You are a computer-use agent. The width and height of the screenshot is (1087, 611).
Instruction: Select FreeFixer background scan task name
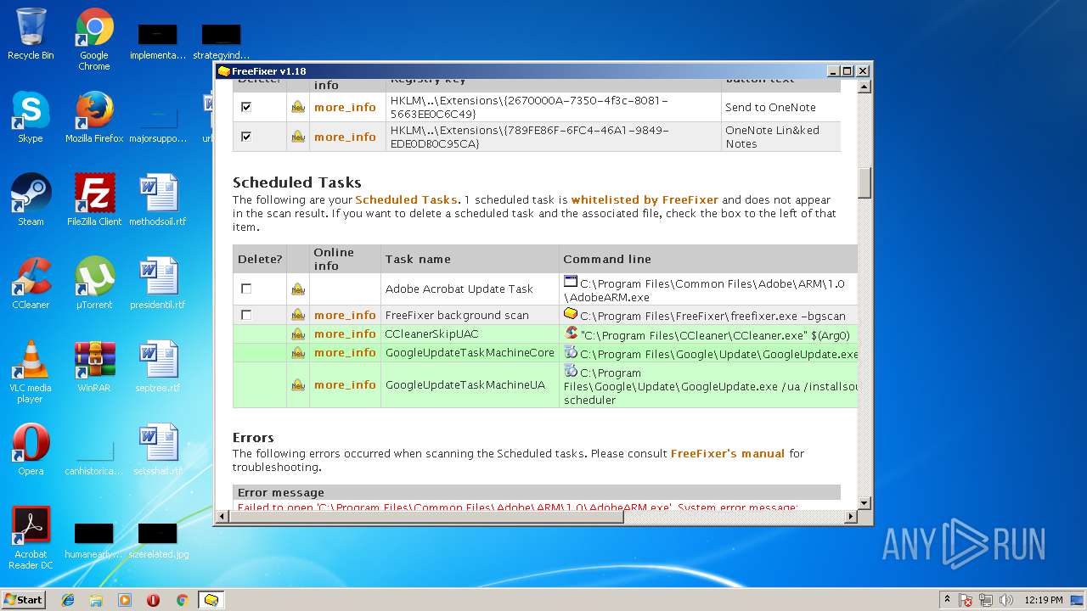pos(457,315)
